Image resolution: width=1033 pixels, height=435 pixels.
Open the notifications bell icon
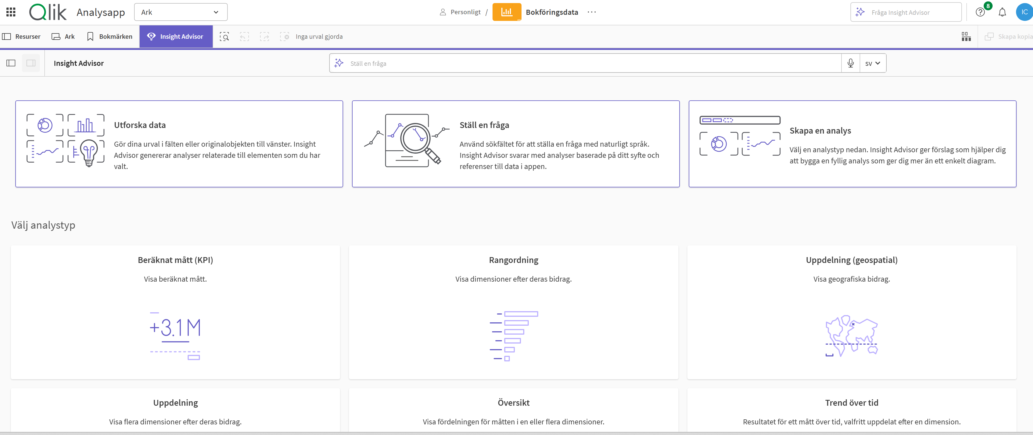point(1002,12)
